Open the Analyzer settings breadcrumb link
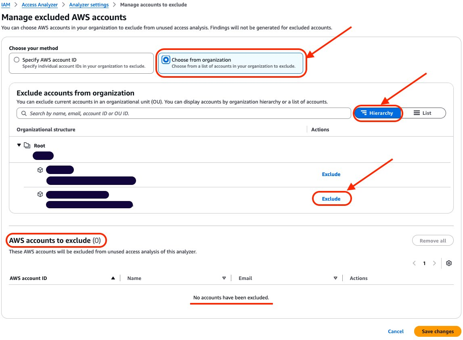463x340 pixels. tap(89, 4)
